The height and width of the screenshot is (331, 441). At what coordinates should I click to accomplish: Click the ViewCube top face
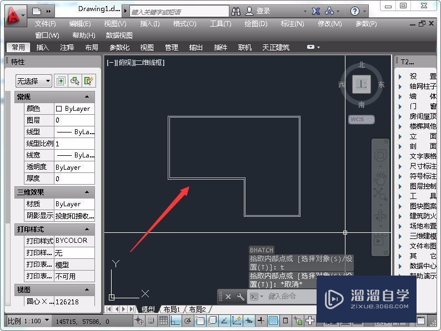coord(361,84)
